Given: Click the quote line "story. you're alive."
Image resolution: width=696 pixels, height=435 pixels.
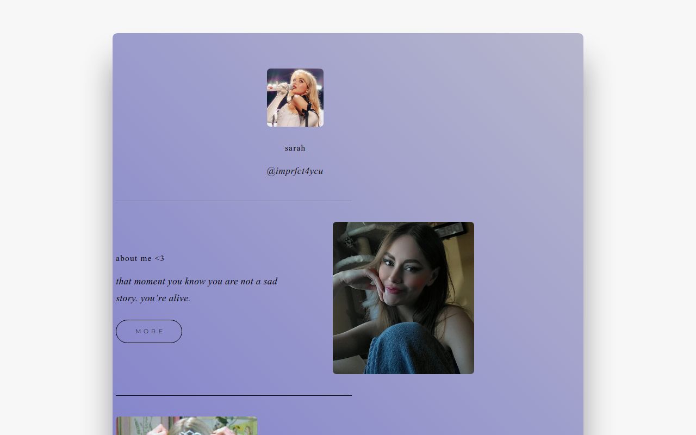Looking at the screenshot, I should pyautogui.click(x=153, y=298).
